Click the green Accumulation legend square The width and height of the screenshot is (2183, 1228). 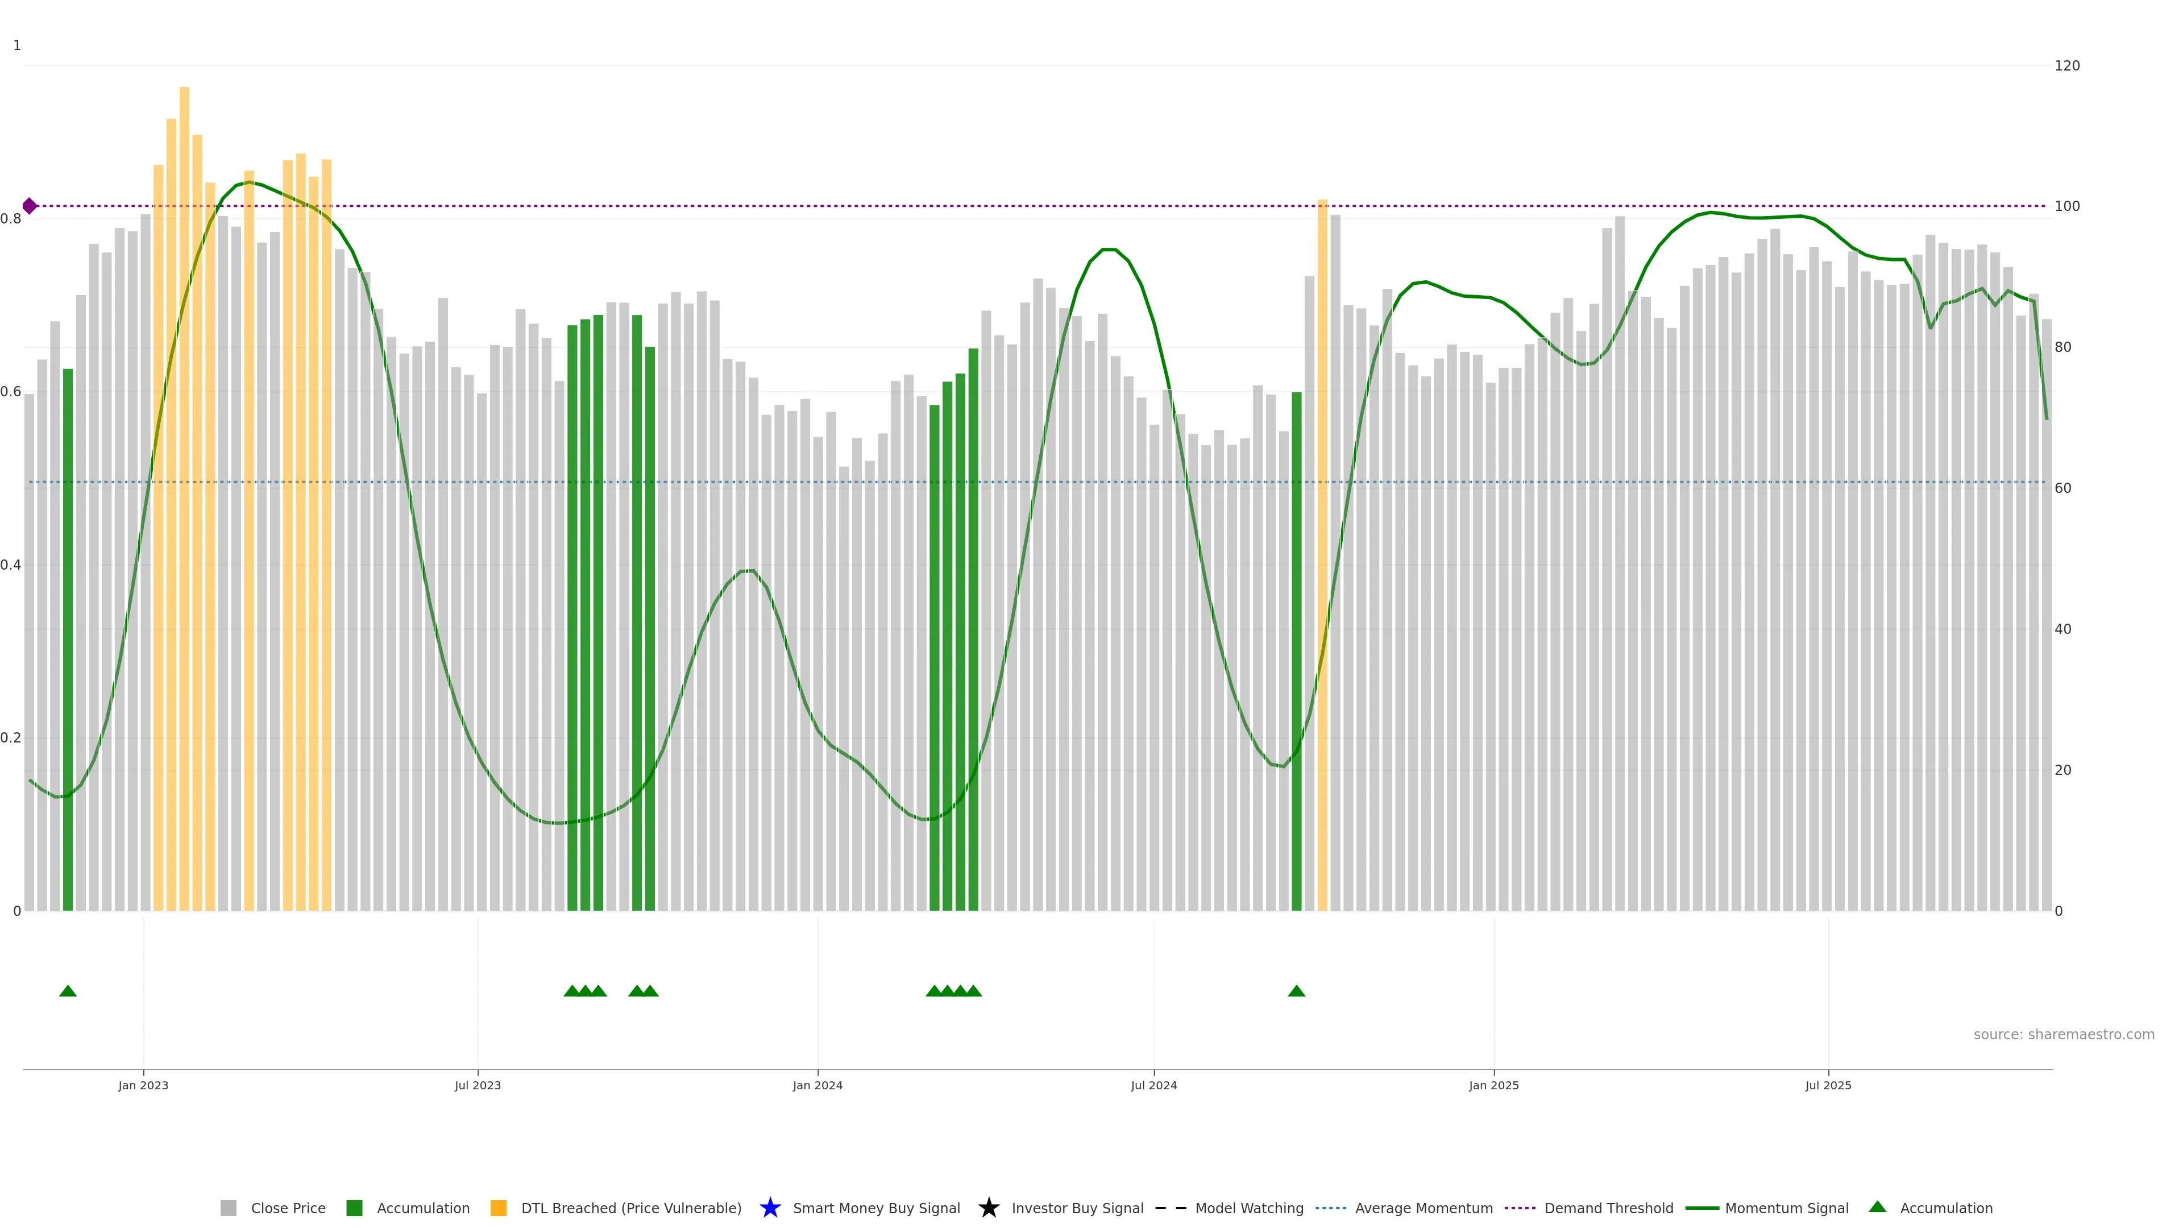click(x=354, y=1208)
